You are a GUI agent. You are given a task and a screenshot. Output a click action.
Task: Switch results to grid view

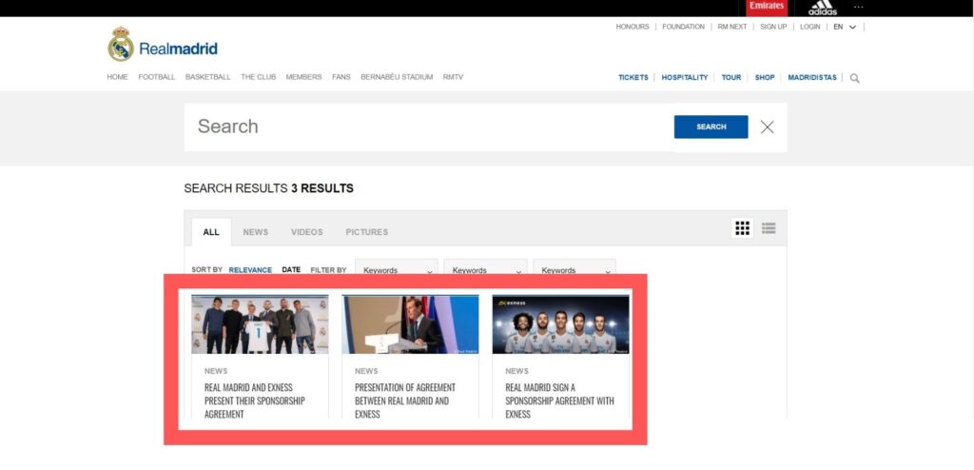pos(743,228)
